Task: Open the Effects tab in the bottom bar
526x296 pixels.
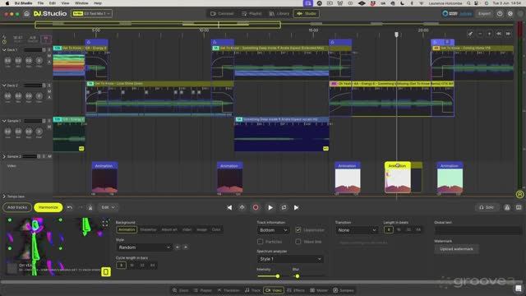Action: click(296, 290)
